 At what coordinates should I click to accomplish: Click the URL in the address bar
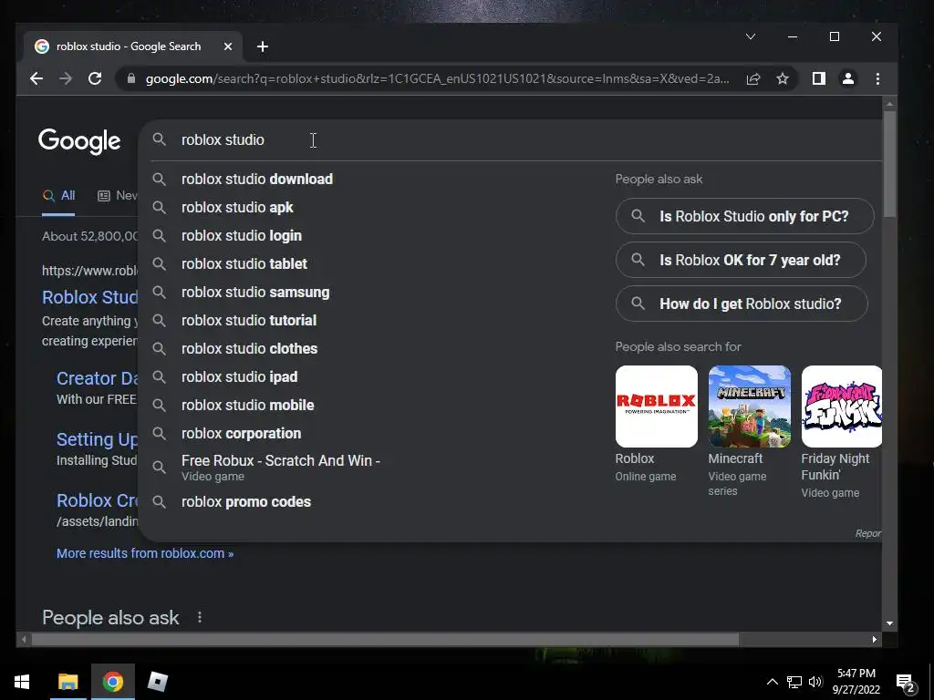point(438,78)
